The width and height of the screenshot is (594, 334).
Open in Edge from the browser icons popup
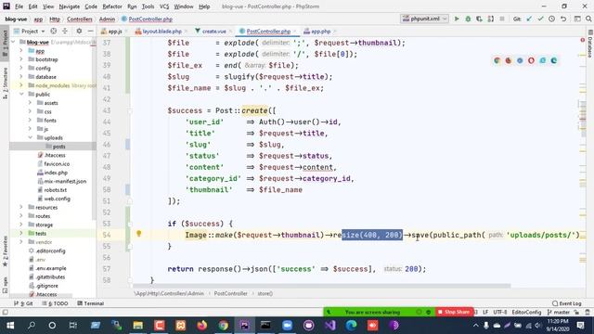coord(554,60)
